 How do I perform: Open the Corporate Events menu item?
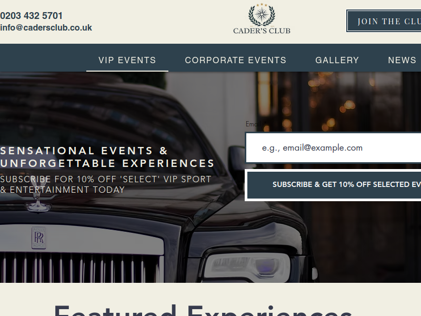pyautogui.click(x=236, y=60)
